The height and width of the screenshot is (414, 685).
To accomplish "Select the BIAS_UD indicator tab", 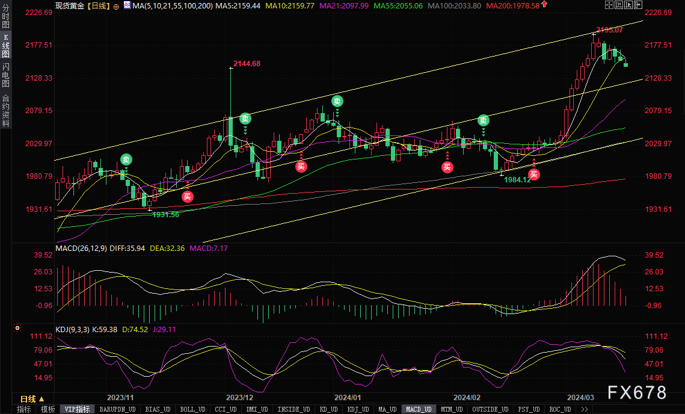I will 158,409.
